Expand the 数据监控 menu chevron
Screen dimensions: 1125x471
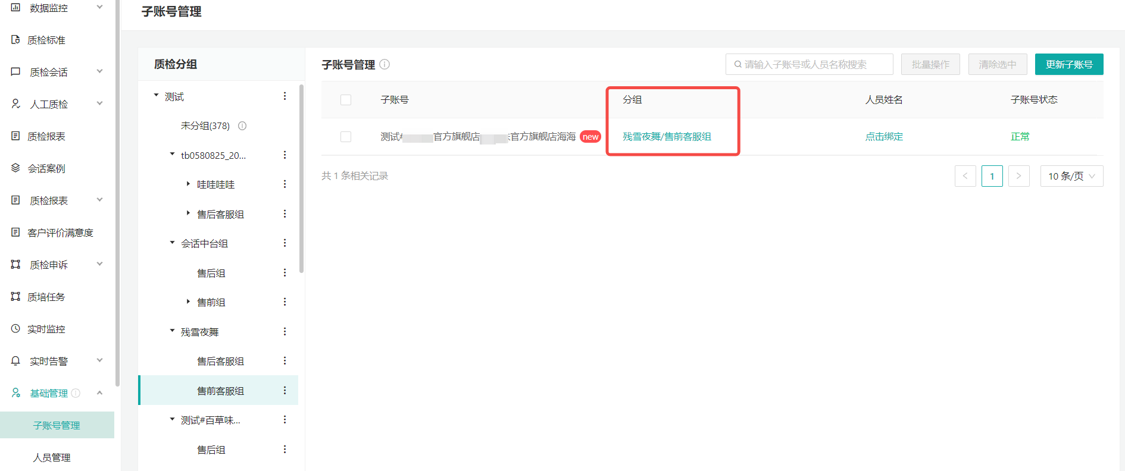click(99, 7)
